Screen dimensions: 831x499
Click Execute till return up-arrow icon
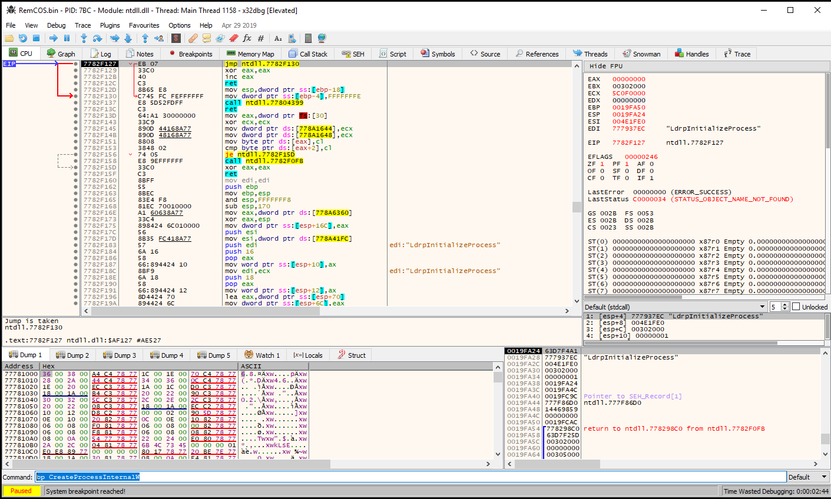coord(145,38)
